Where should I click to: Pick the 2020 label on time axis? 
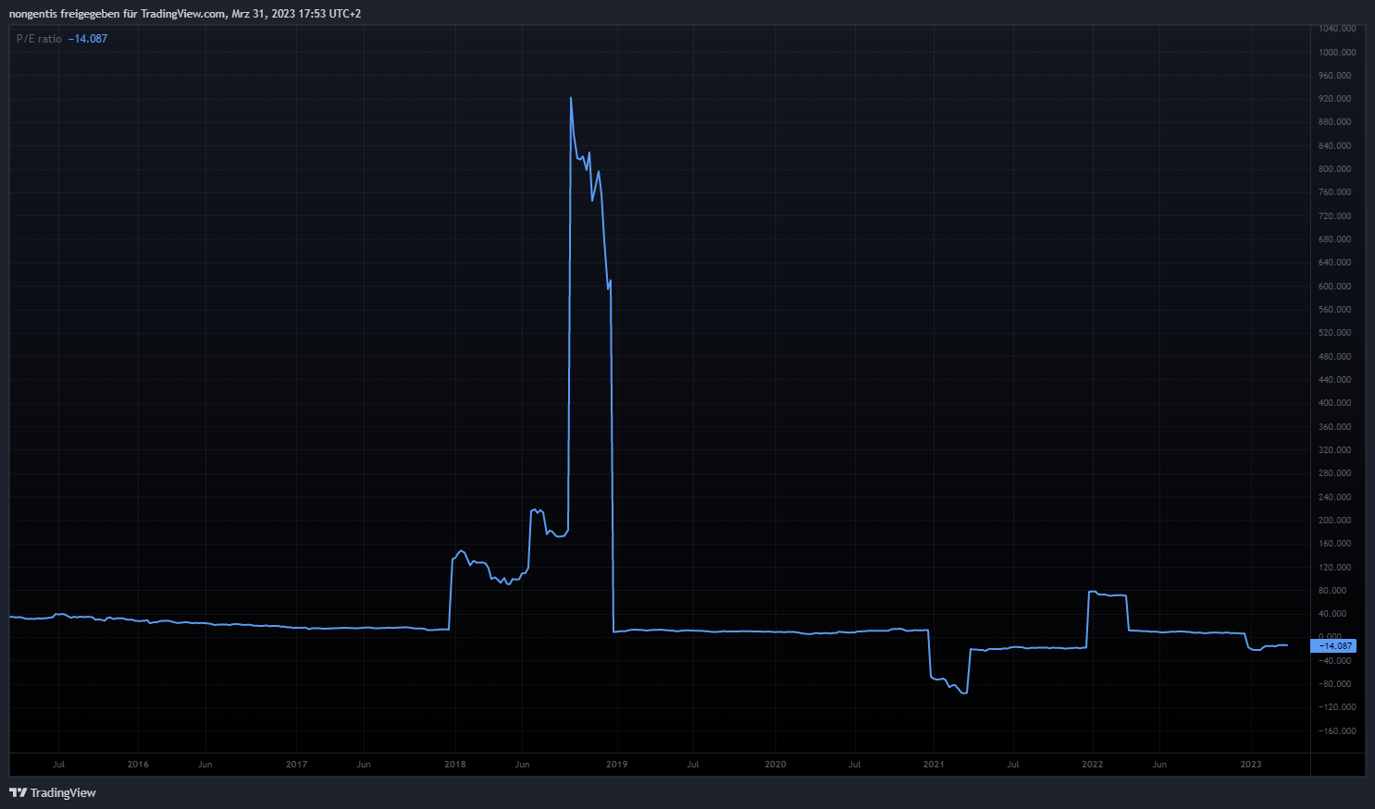pos(775,765)
